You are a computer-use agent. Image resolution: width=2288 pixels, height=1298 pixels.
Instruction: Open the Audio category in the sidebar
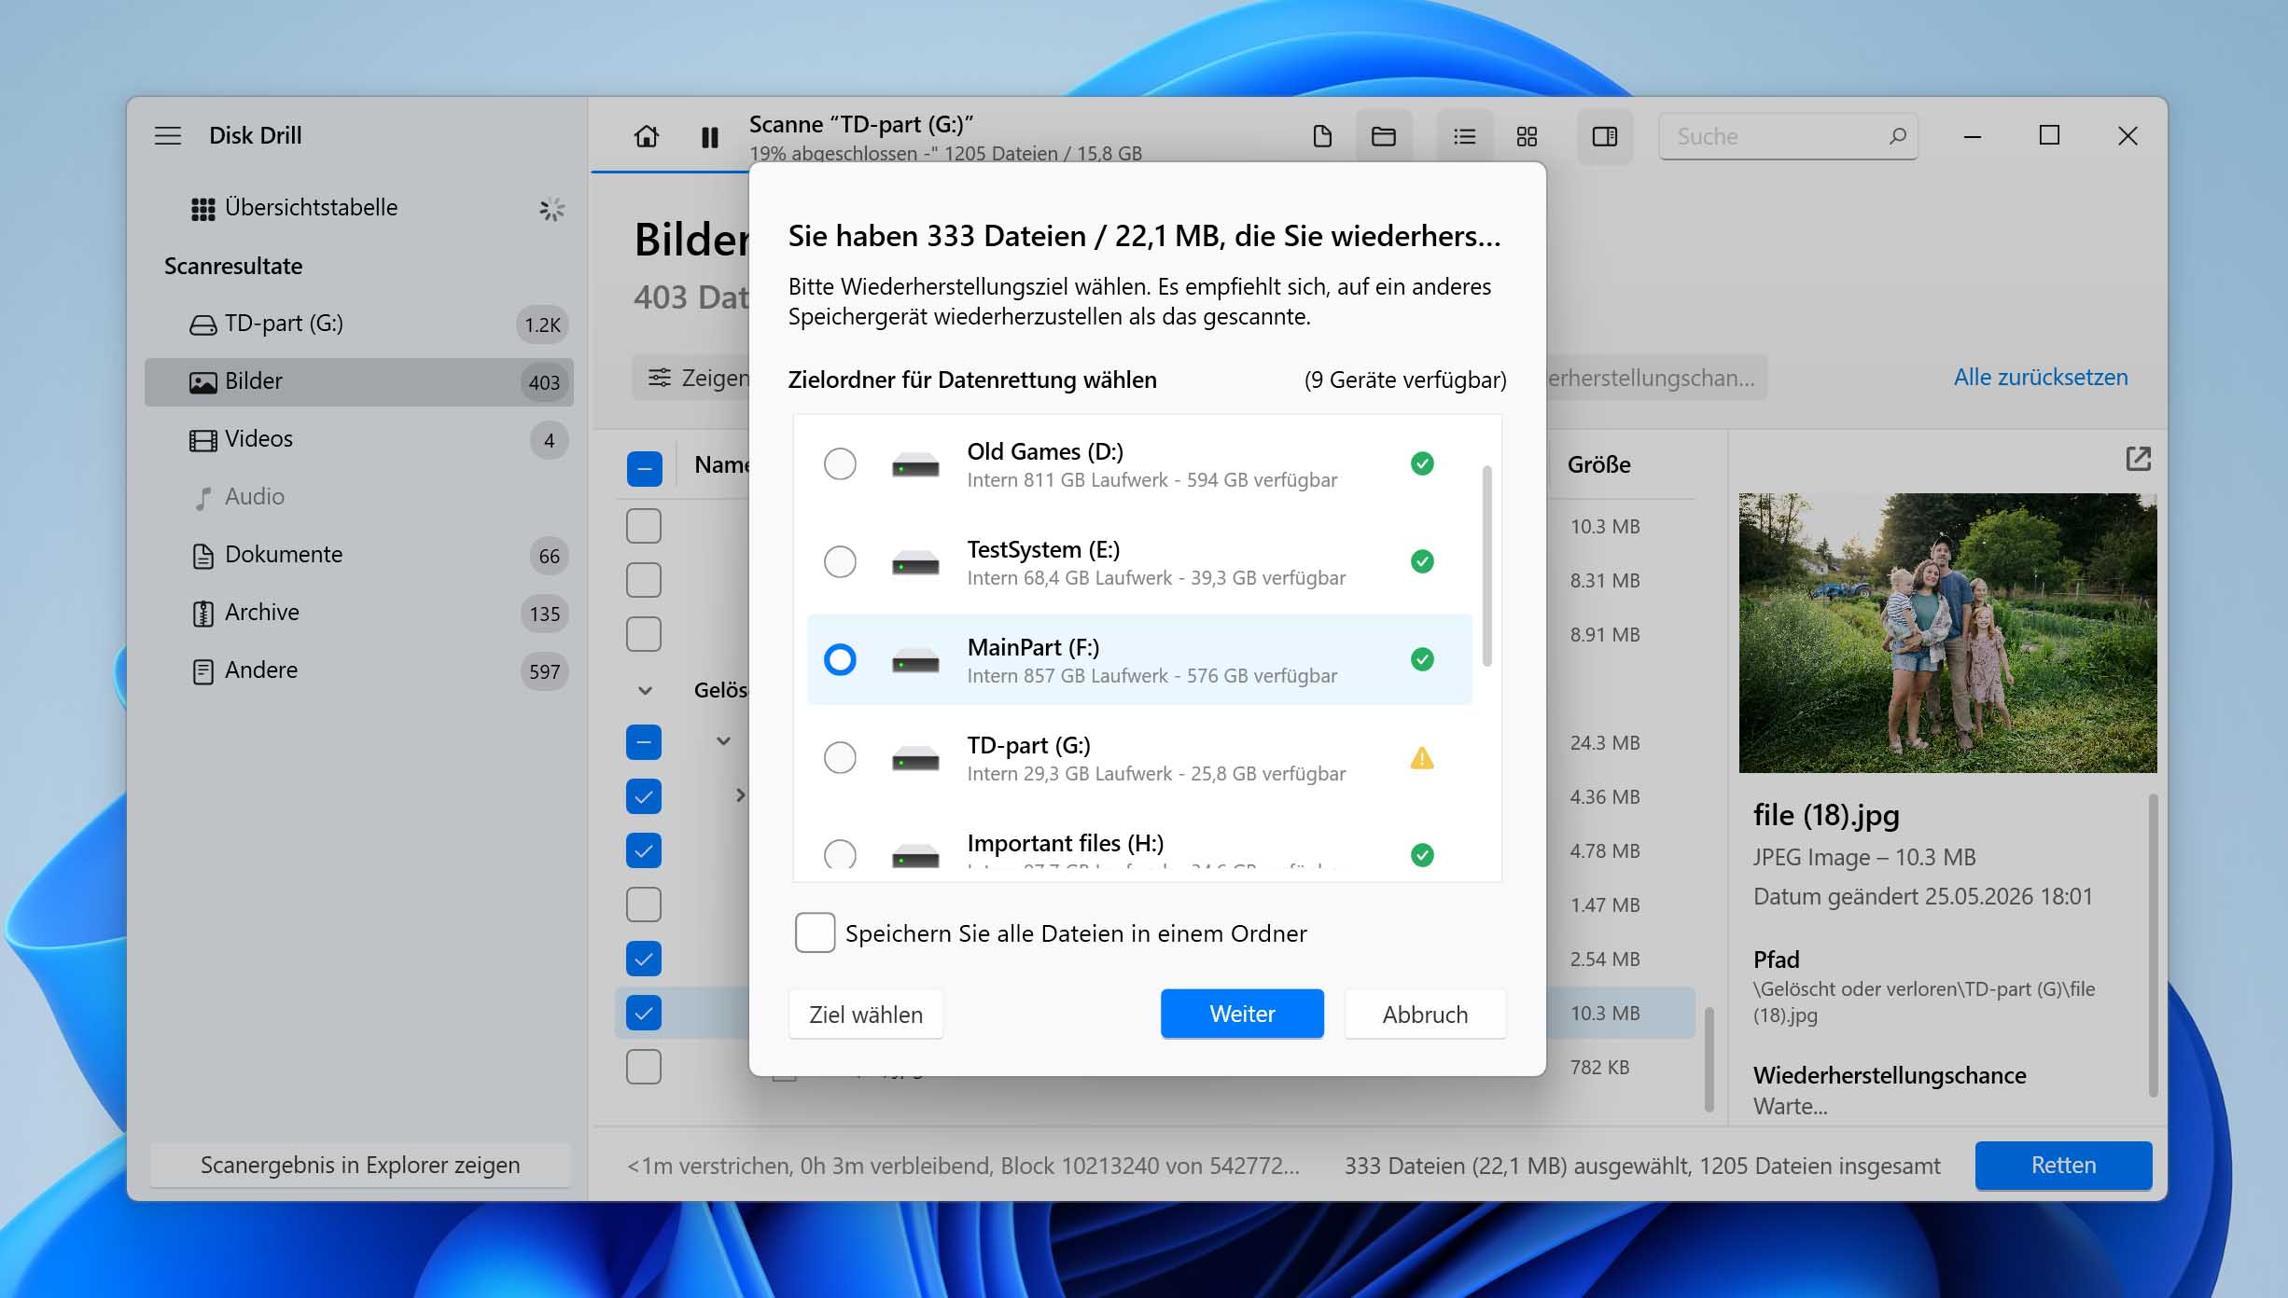point(359,497)
